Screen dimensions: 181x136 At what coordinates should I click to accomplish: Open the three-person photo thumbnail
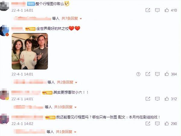click(x=30, y=51)
